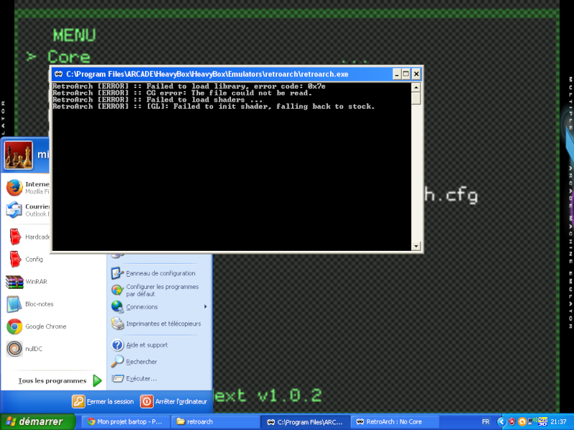The width and height of the screenshot is (574, 430).
Task: Click the démarrer Start button
Action: coord(37,421)
